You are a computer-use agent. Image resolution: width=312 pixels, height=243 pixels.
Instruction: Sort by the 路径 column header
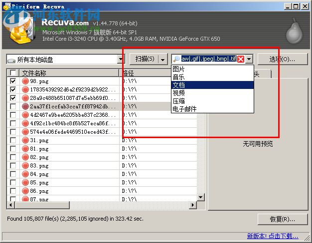coord(145,73)
